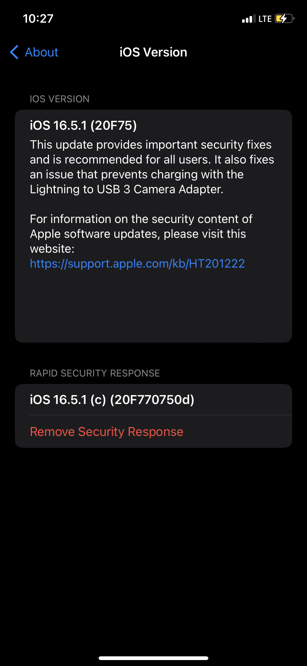Viewport: 307px width, 666px height.
Task: Tap the Rapid Security Response header
Action: tap(95, 373)
